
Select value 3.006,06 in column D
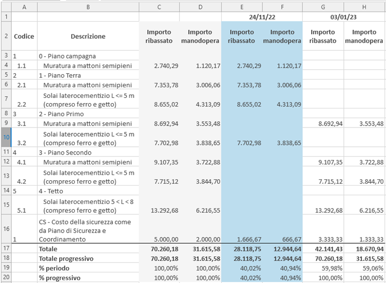click(x=200, y=85)
